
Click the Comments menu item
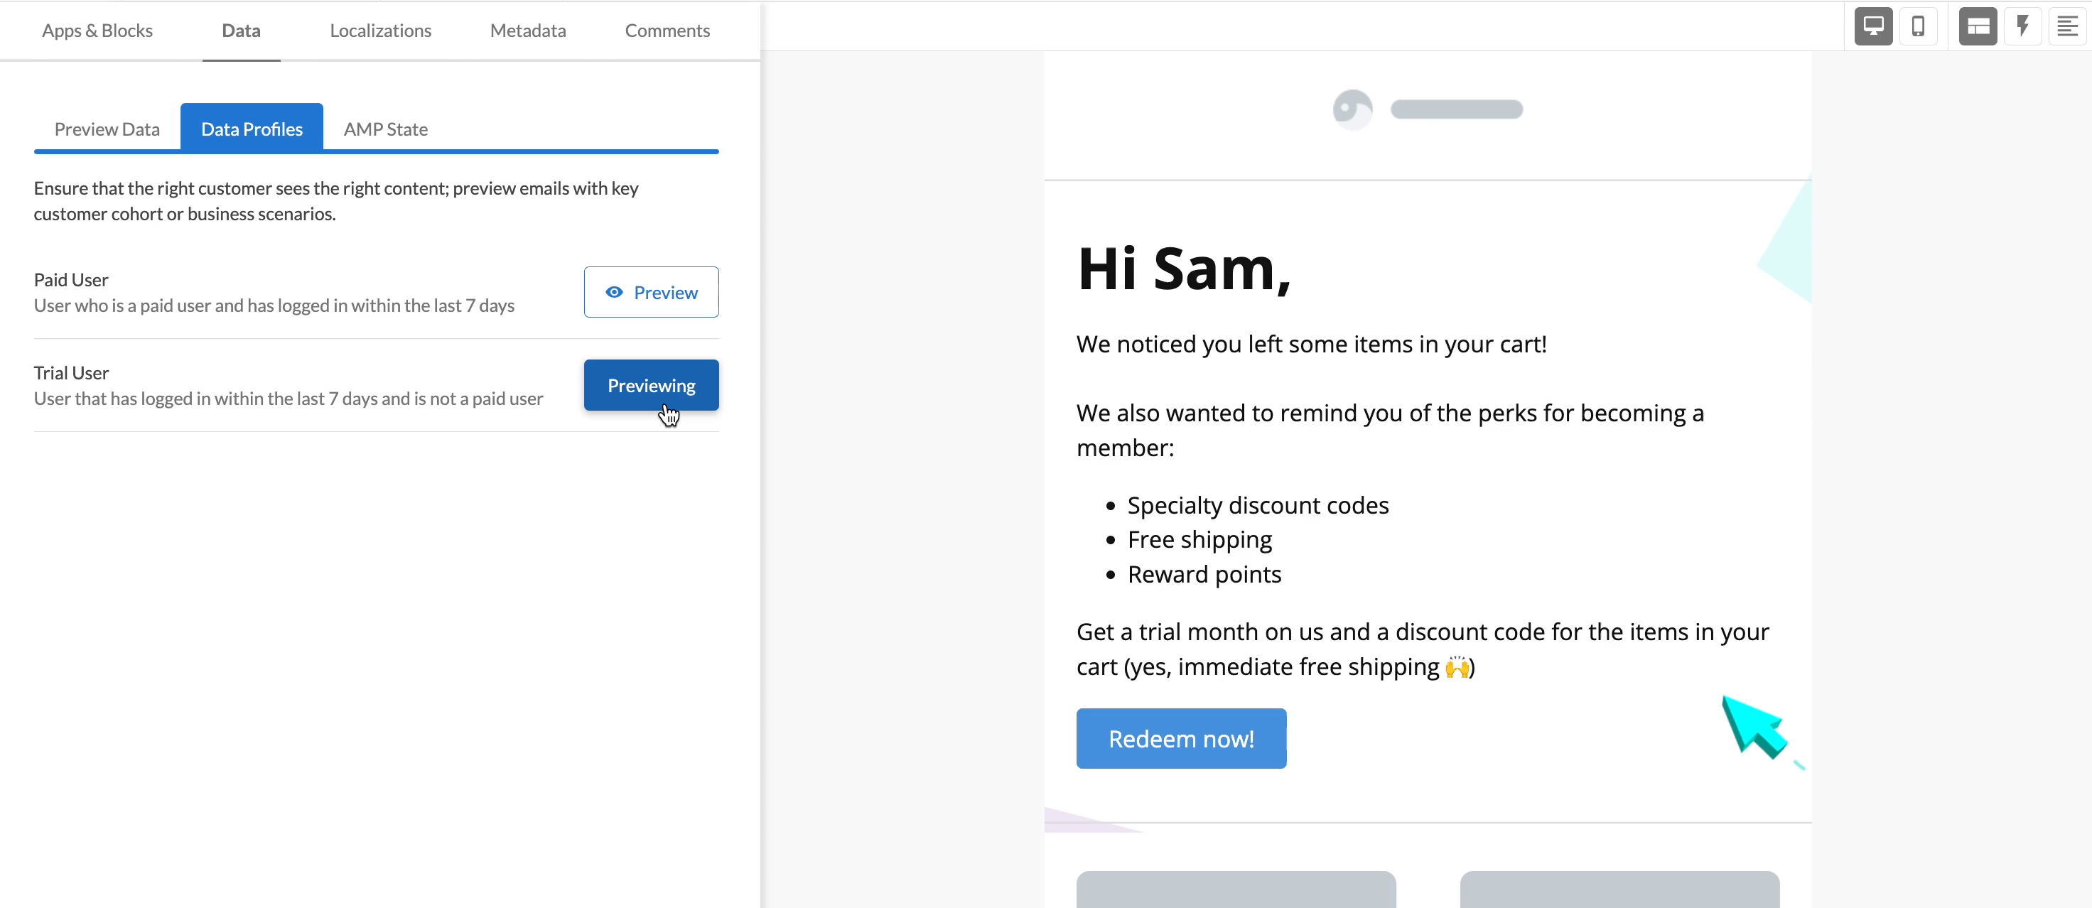click(667, 29)
